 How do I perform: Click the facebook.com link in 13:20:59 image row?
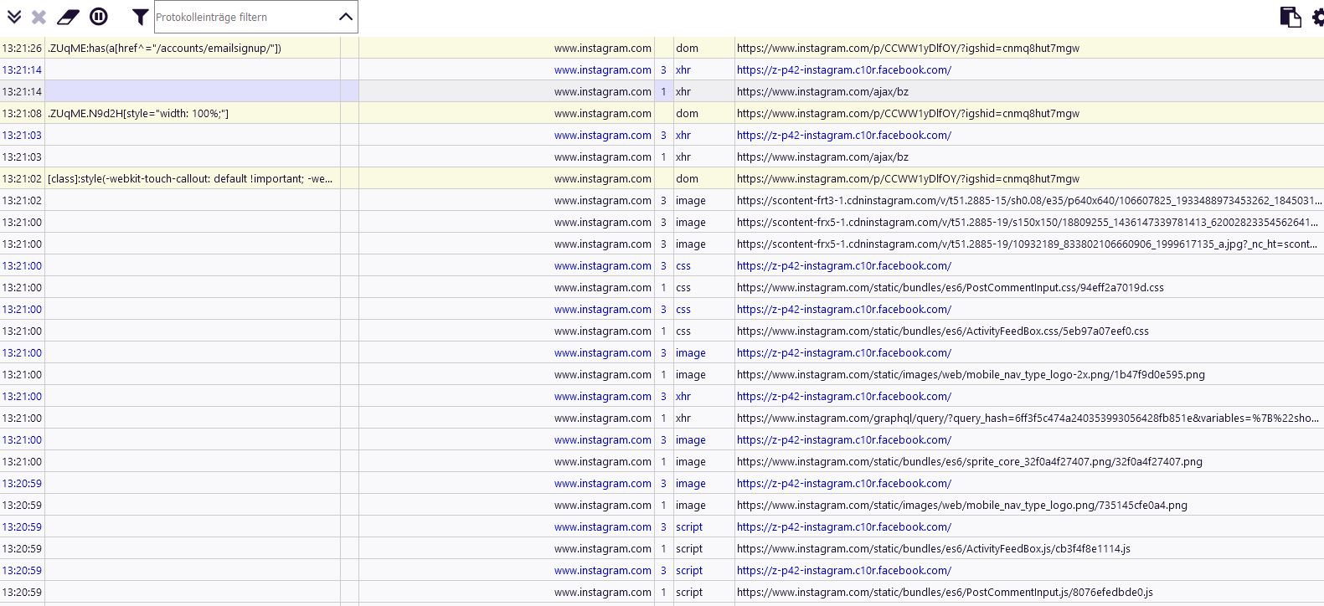844,483
